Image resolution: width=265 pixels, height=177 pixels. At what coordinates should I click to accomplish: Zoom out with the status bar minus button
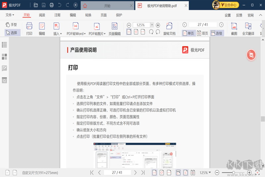[x=217, y=173]
